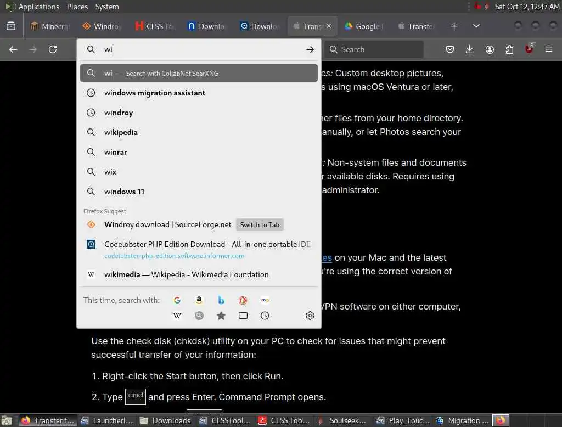Image resolution: width=562 pixels, height=427 pixels.
Task: Go back to the previous page
Action: tap(13, 49)
